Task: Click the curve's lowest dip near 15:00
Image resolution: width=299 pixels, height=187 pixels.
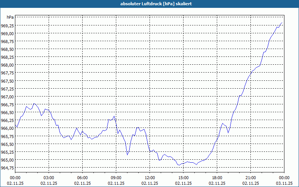Action: 179,165
